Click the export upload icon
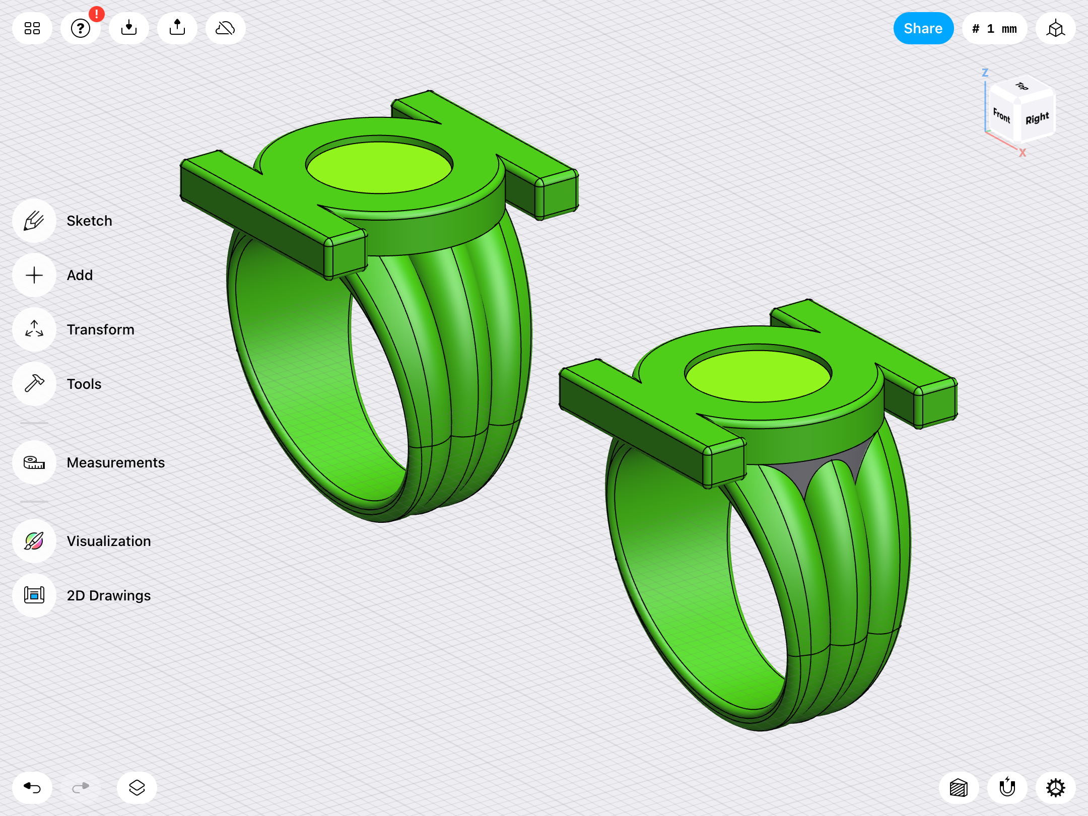Image resolution: width=1088 pixels, height=816 pixels. pos(177,28)
